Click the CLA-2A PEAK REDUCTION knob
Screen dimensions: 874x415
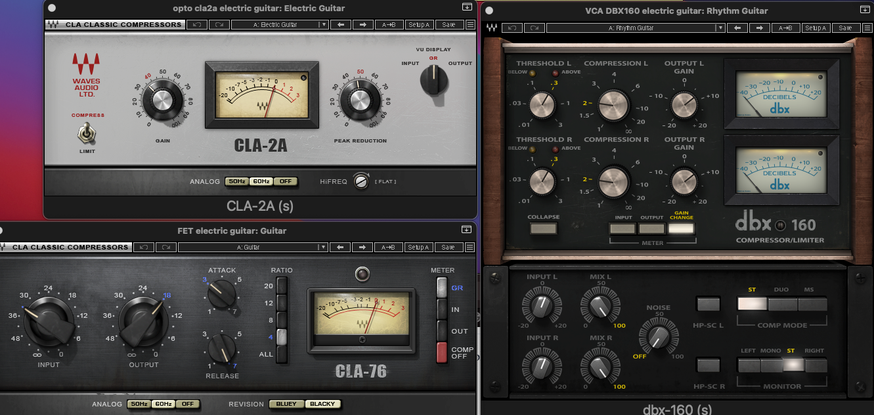coord(360,100)
